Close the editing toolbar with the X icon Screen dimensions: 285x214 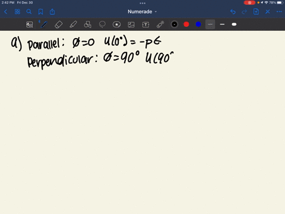click(x=268, y=12)
